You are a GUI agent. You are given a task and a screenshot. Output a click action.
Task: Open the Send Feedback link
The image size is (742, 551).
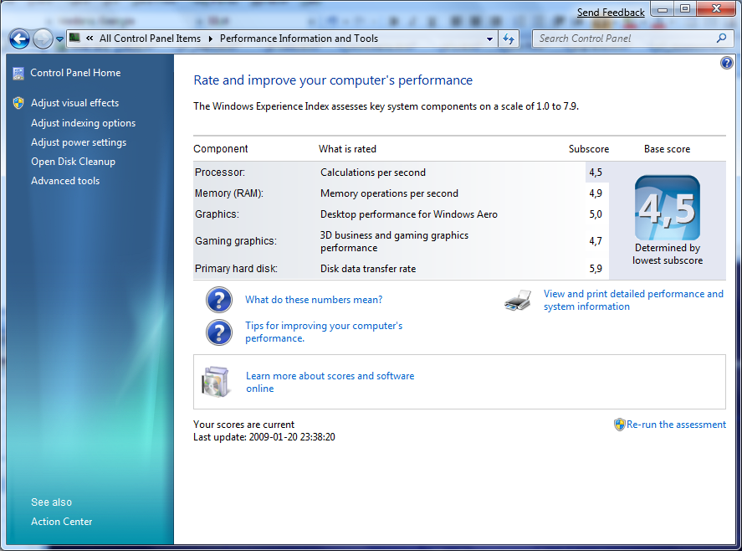(x=611, y=13)
